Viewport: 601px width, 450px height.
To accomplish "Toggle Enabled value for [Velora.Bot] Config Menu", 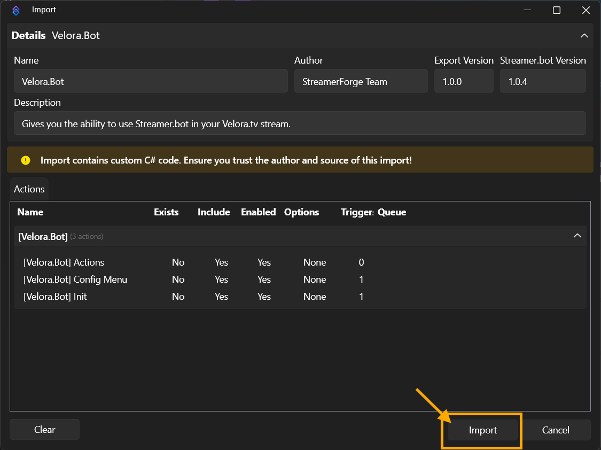I will (264, 280).
